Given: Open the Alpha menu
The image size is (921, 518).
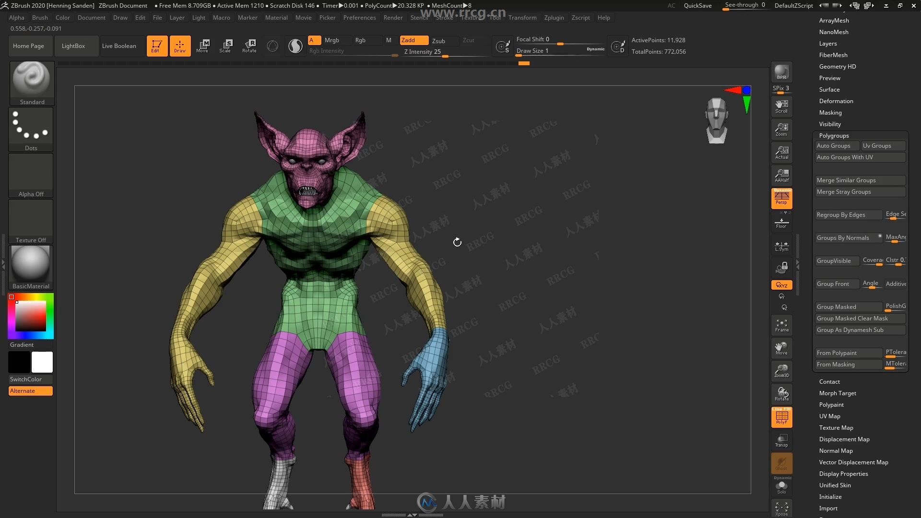Looking at the screenshot, I should (17, 17).
